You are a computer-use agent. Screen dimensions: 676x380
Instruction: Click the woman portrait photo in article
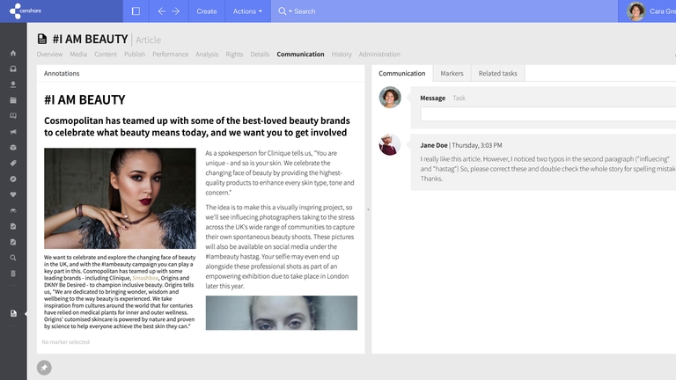(x=120, y=198)
